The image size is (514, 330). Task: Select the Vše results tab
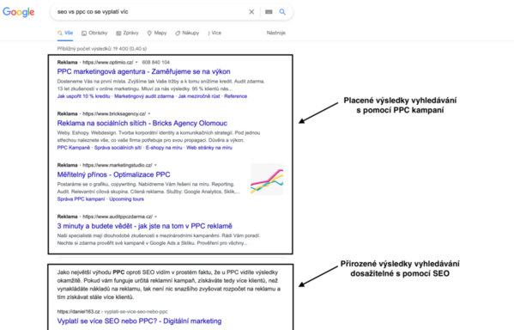(x=65, y=33)
